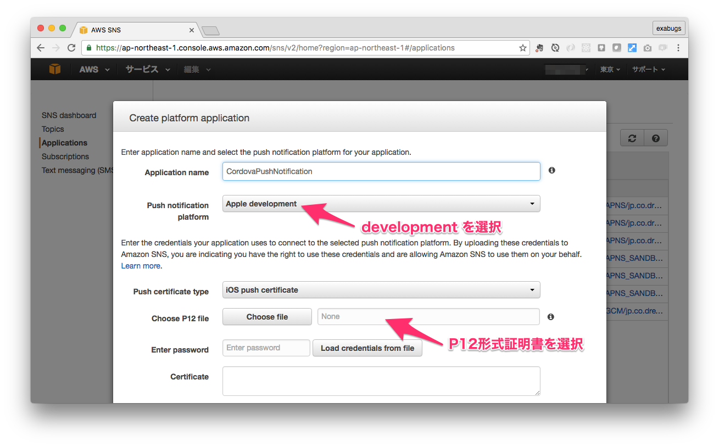Click the Evernote extension icon
Viewport: 719px width, 447px height.
tap(539, 48)
